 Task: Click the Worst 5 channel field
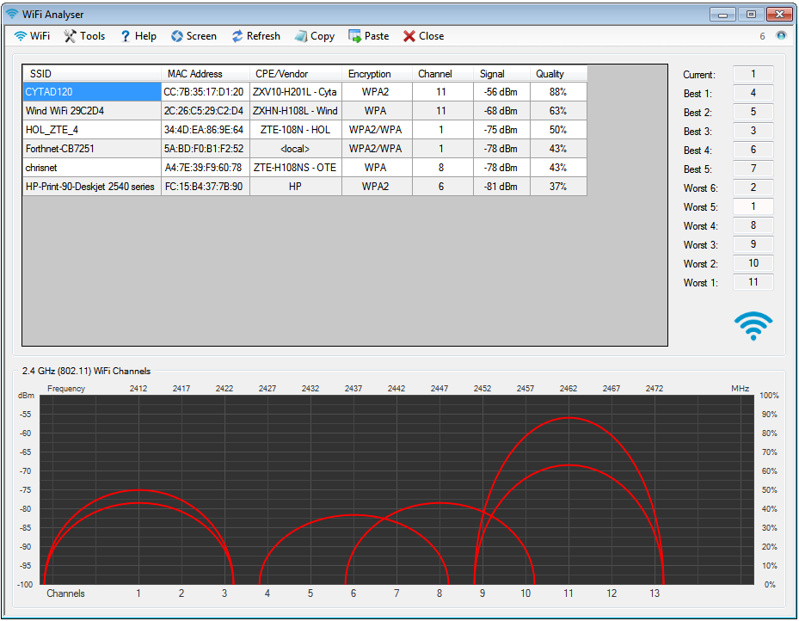point(753,207)
